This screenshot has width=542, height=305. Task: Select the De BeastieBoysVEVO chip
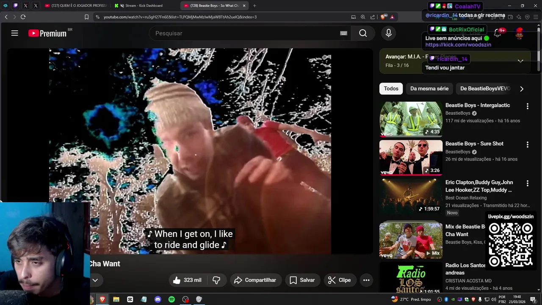coord(485,89)
